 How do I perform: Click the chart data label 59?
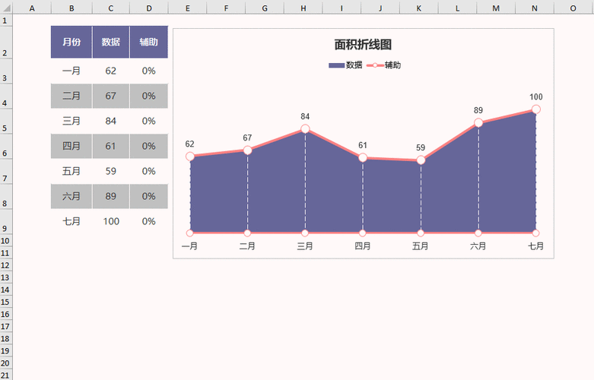click(421, 147)
